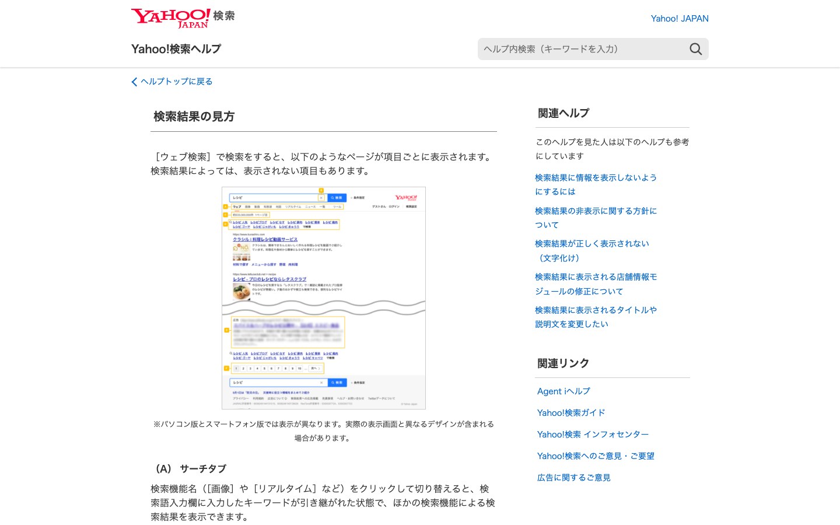Click the magnifier search icon
The image size is (840, 525).
point(695,49)
